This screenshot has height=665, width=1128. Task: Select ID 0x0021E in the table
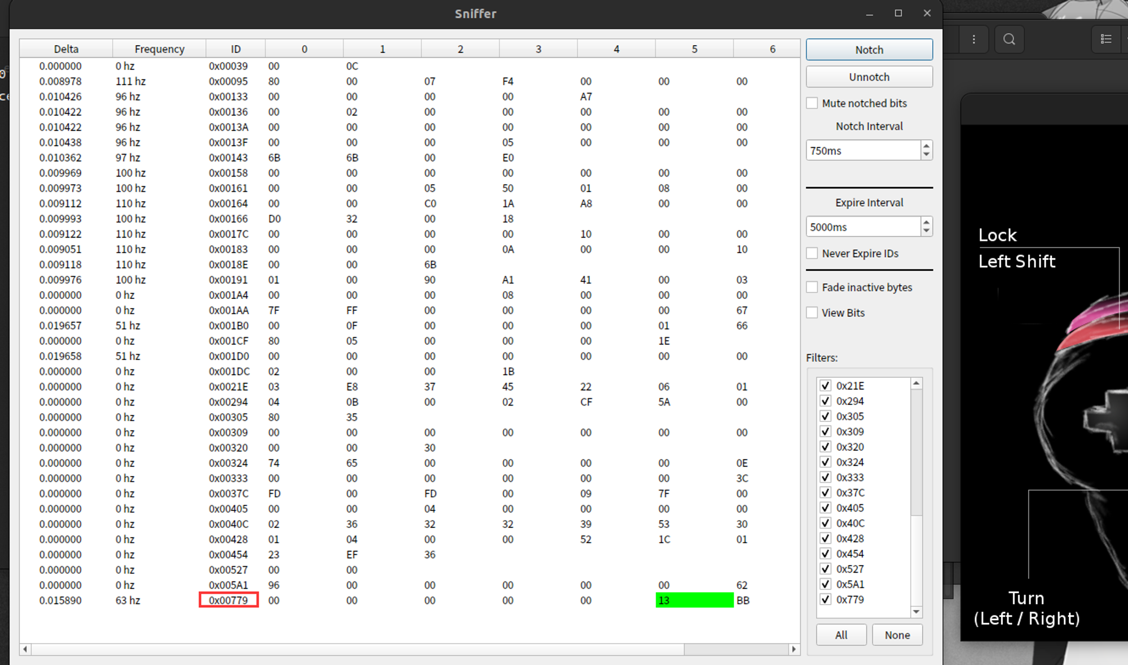[228, 386]
